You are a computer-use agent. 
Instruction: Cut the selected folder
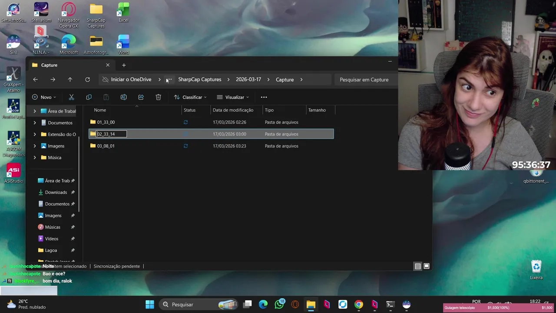[71, 97]
